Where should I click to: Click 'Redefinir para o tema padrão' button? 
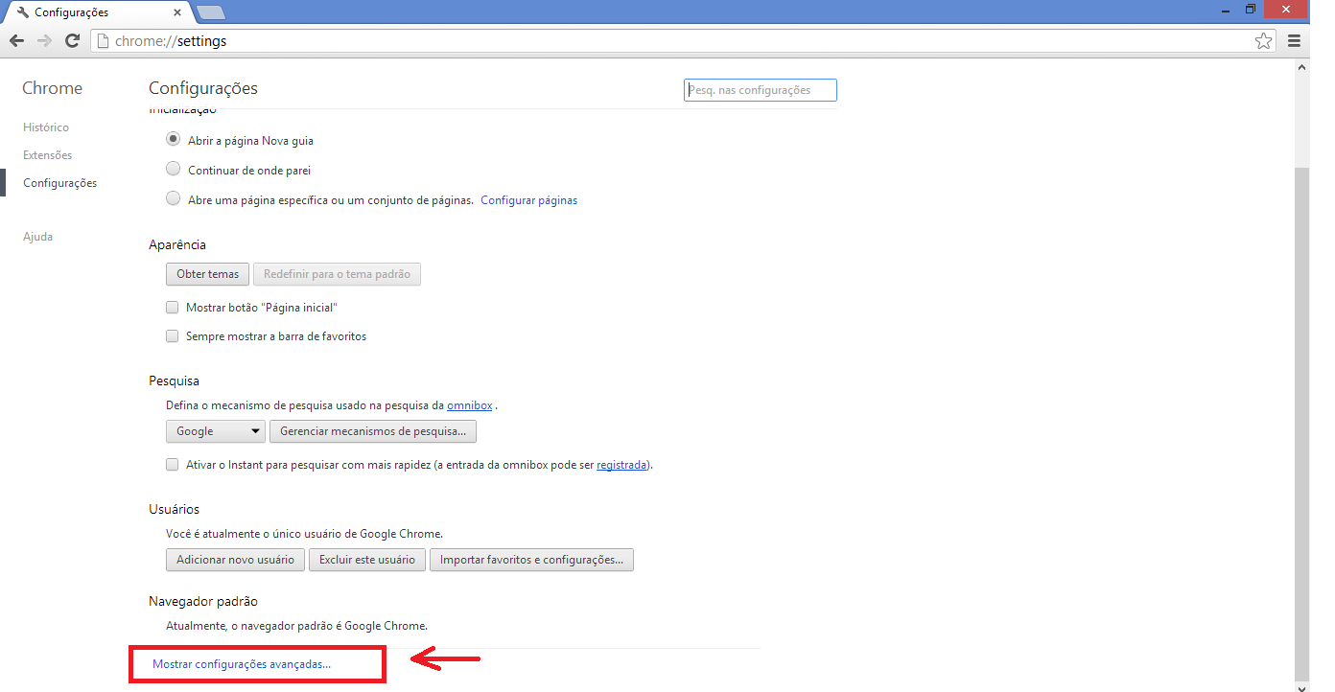pyautogui.click(x=337, y=274)
